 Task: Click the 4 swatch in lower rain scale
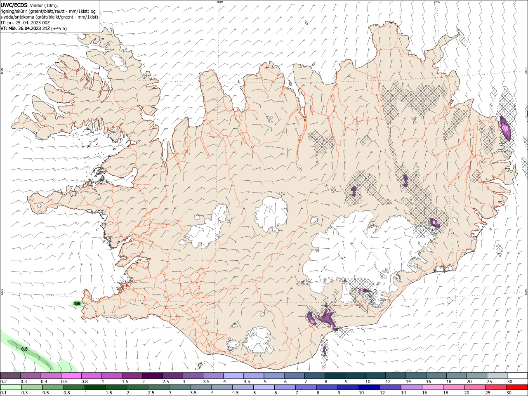coord(221,387)
